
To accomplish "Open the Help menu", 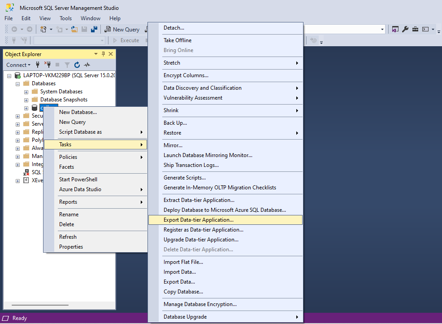I will tap(115, 18).
